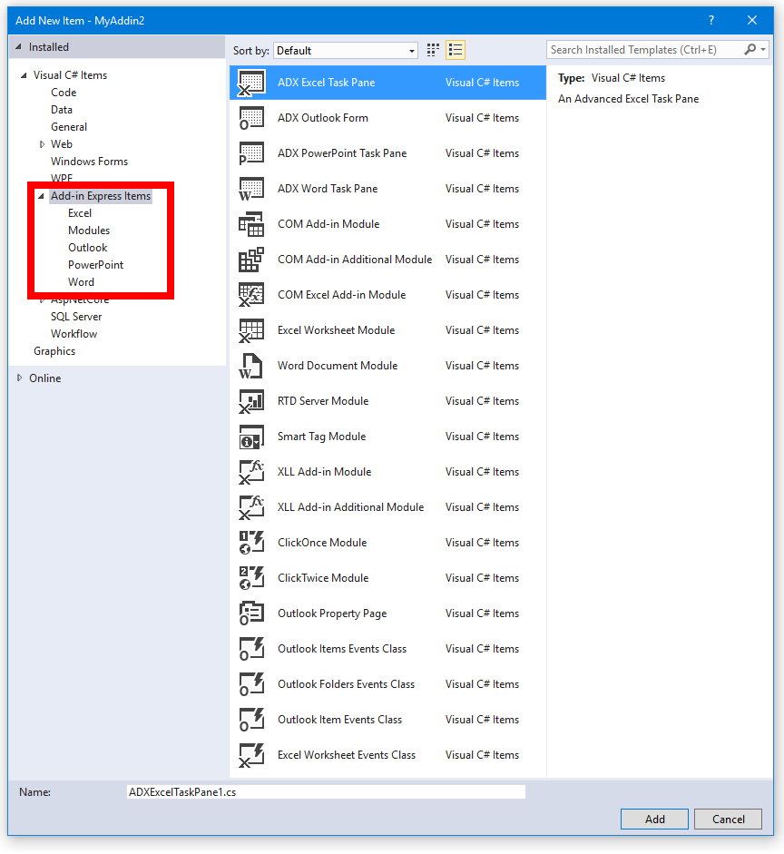Click the "Smart Tag Module" template name

point(322,437)
